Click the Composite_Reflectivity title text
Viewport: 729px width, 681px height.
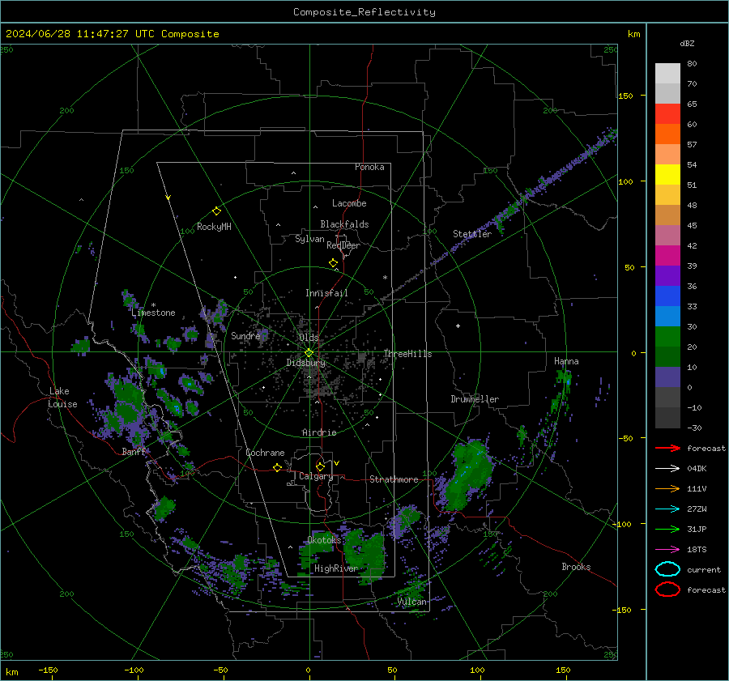click(364, 12)
